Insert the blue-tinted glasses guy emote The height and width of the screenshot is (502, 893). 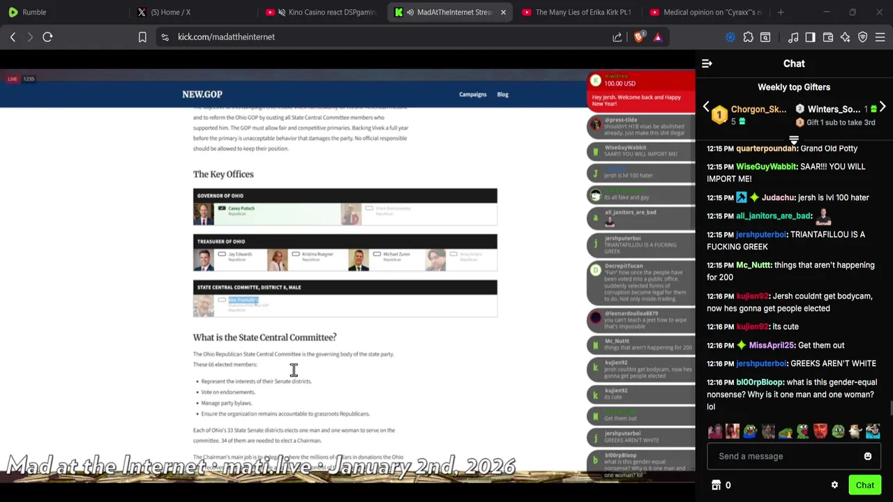(x=873, y=432)
